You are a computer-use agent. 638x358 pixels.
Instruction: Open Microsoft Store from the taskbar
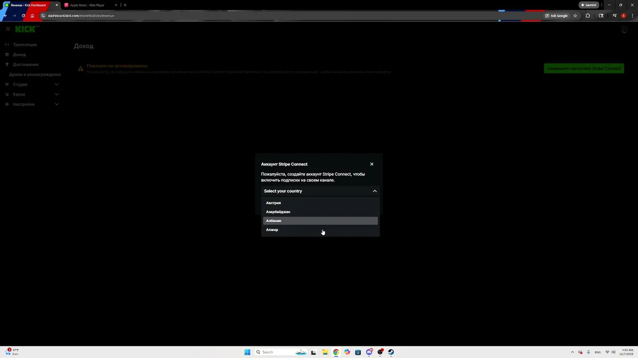(x=358, y=352)
